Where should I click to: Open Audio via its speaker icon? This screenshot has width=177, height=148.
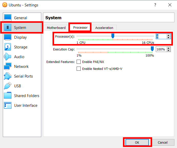[x=7, y=57]
